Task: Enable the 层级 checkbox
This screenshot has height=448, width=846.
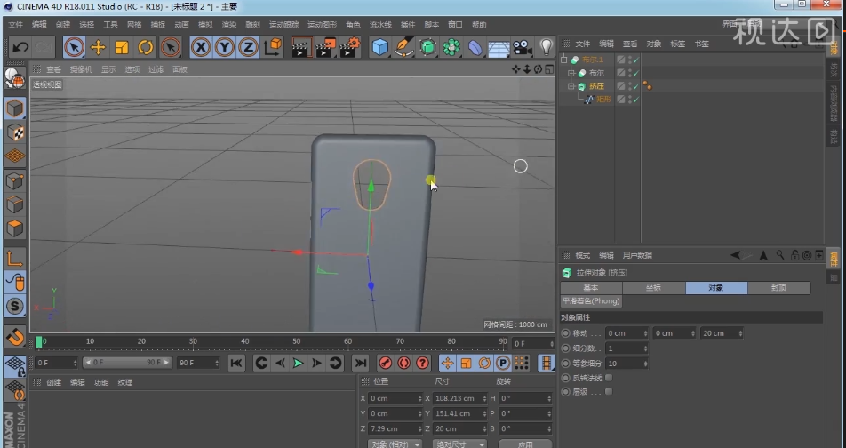Action: click(x=609, y=391)
